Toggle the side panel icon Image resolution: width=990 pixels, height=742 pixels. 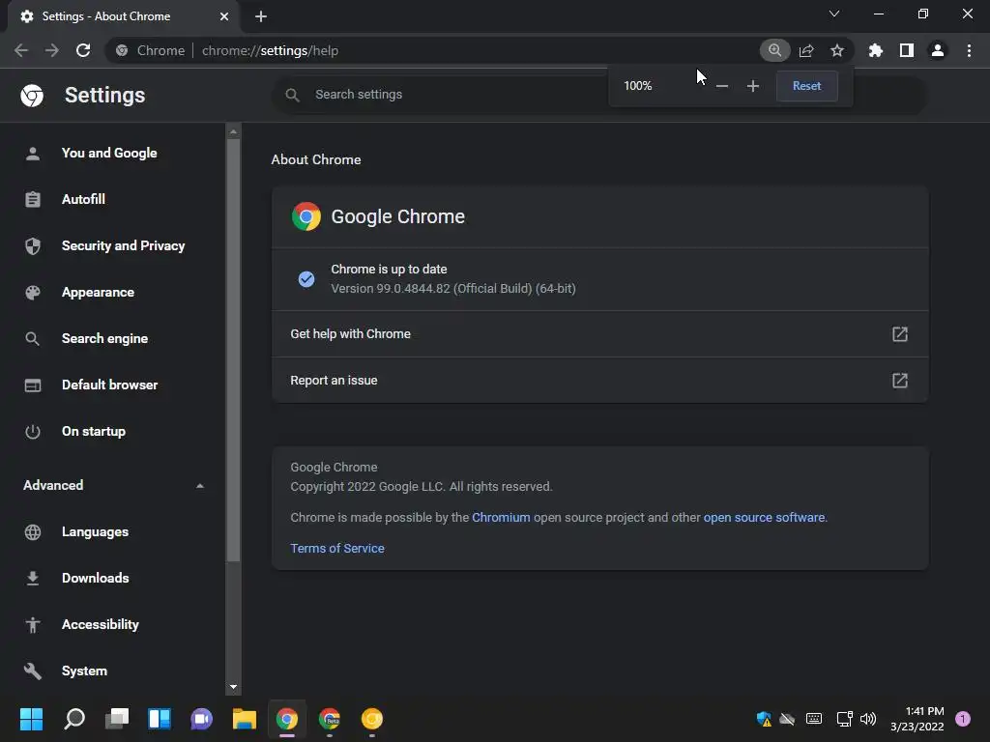click(x=907, y=50)
